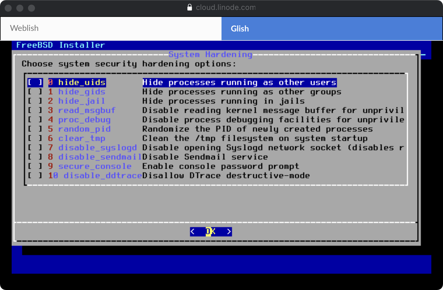Enable the proc_debug checkbox
Screen dimensions: 443x290
click(x=35, y=120)
